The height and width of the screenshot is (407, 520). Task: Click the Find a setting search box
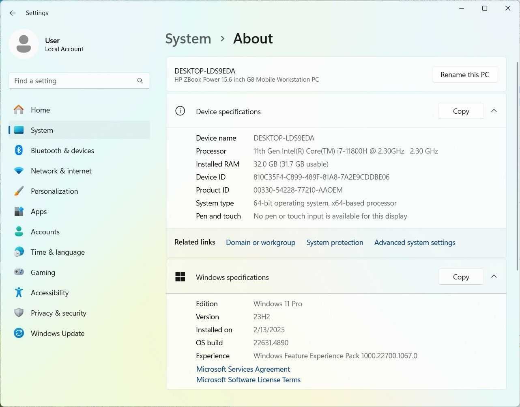[x=80, y=81]
